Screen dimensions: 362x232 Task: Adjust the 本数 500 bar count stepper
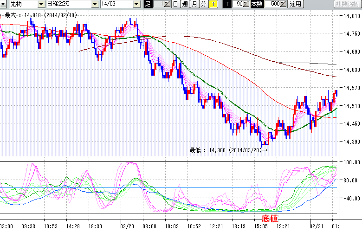(x=283, y=4)
